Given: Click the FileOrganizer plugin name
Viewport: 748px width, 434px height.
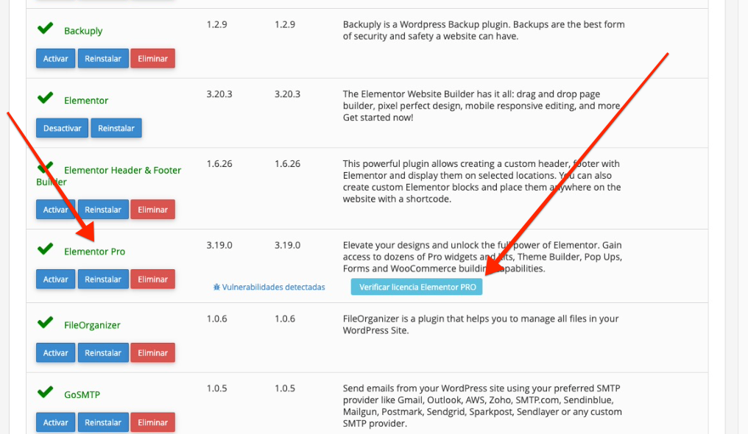Looking at the screenshot, I should tap(92, 325).
